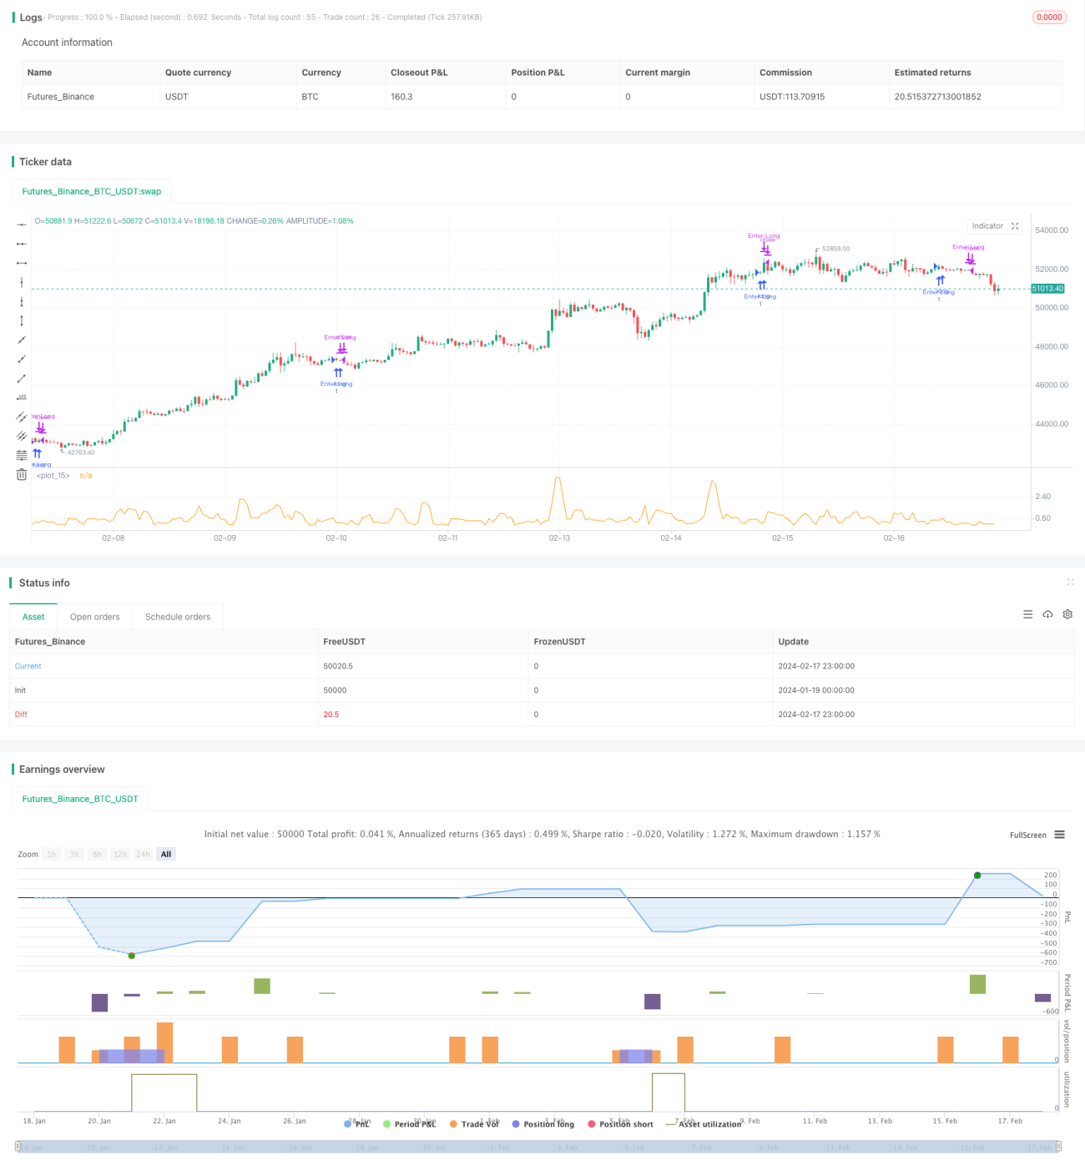Click the Current link in asset table
1085x1171 pixels.
pyautogui.click(x=28, y=666)
